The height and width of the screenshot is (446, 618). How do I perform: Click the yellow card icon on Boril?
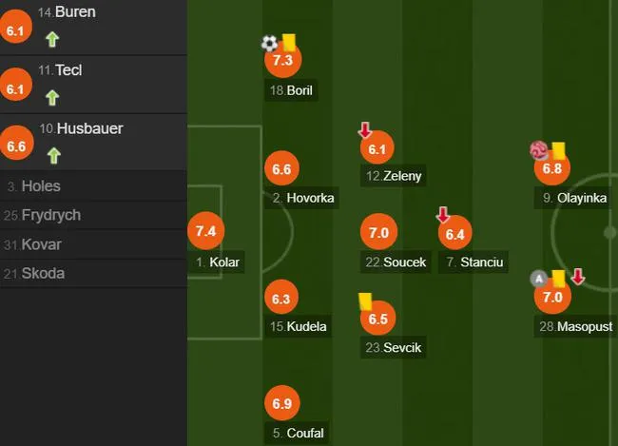click(289, 42)
